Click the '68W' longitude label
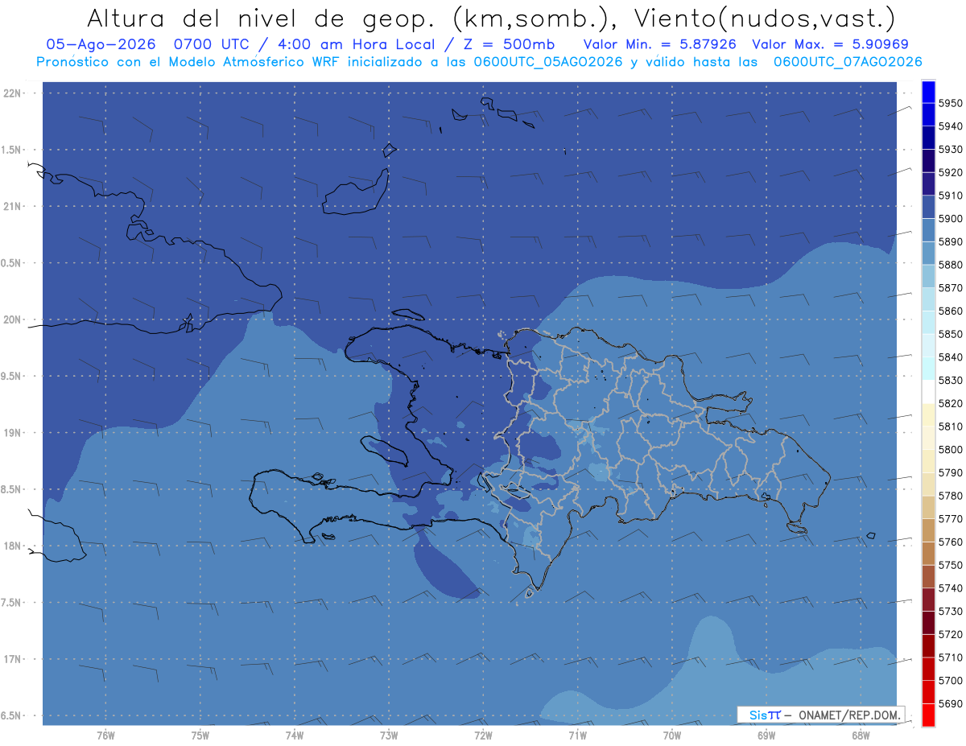966x746 pixels. click(861, 736)
